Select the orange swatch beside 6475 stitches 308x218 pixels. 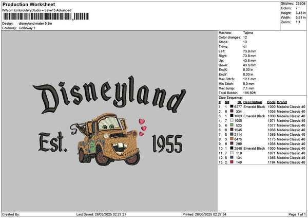tap(232, 139)
